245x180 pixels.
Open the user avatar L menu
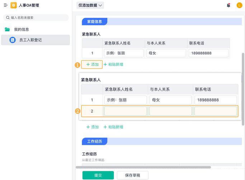pyautogui.click(x=239, y=5)
